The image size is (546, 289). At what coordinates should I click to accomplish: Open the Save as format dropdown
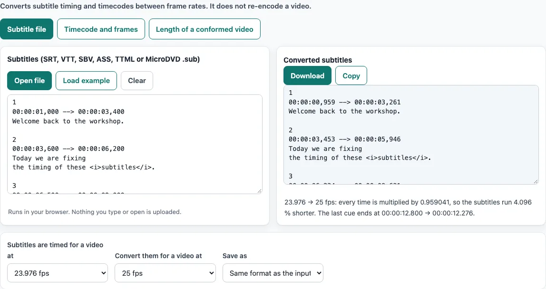coord(273,273)
